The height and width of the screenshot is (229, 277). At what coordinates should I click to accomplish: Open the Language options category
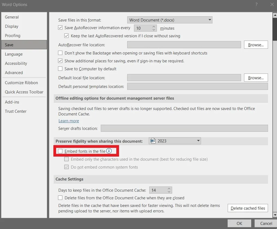[24, 54]
